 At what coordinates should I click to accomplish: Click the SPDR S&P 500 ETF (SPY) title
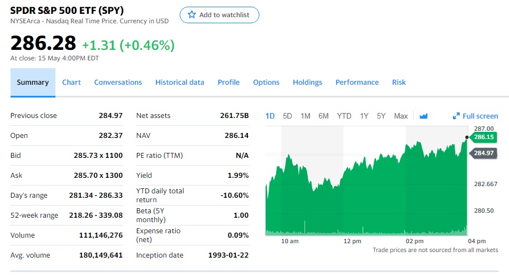(67, 11)
